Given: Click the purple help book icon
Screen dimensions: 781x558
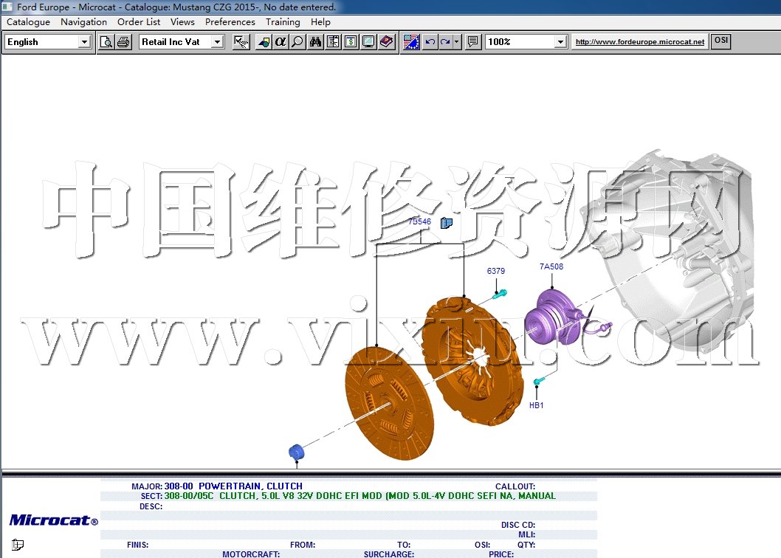Looking at the screenshot, I should tap(386, 42).
